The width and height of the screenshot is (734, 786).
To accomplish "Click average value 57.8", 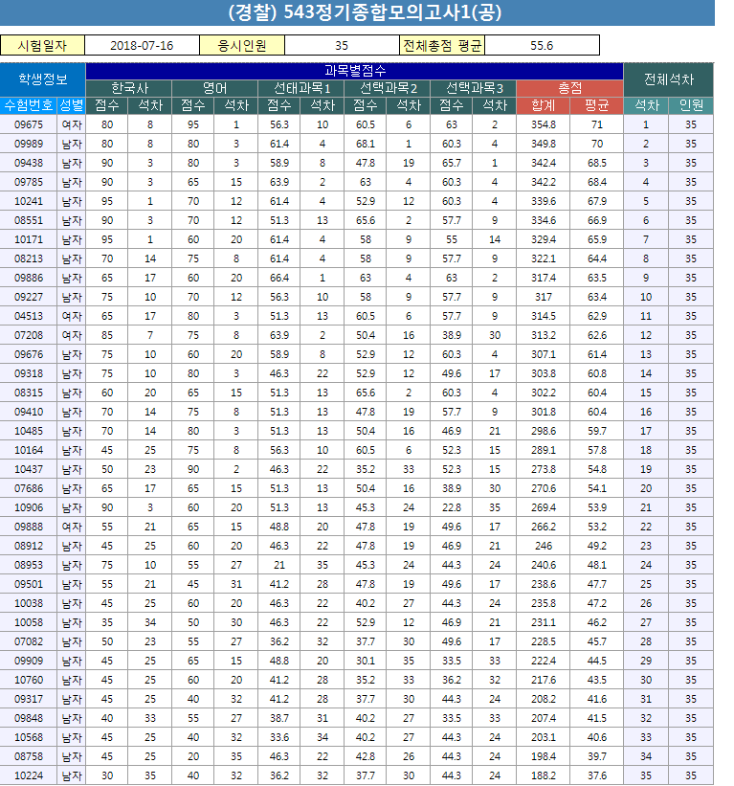I will pyautogui.click(x=597, y=450).
